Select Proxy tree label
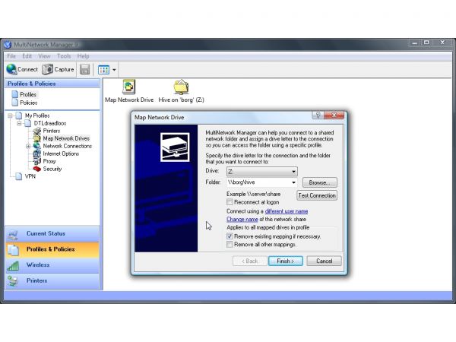 coord(49,161)
